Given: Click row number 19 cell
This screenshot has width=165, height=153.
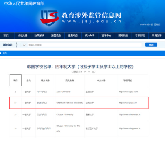Looking at the screenshot, I should (x=16, y=129).
